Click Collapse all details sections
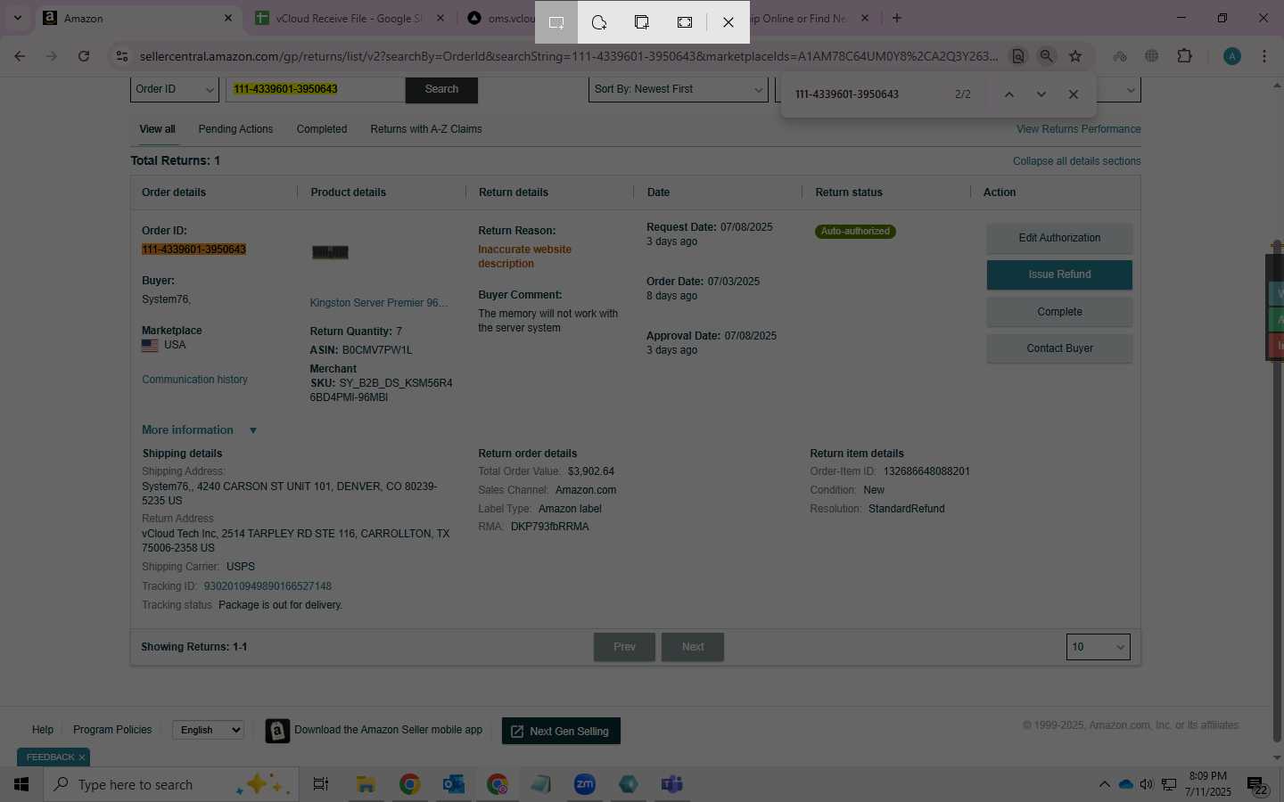This screenshot has width=1284, height=802. 1076,161
